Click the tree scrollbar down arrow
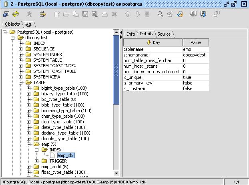The height and width of the screenshot is (185, 249). pos(116,173)
